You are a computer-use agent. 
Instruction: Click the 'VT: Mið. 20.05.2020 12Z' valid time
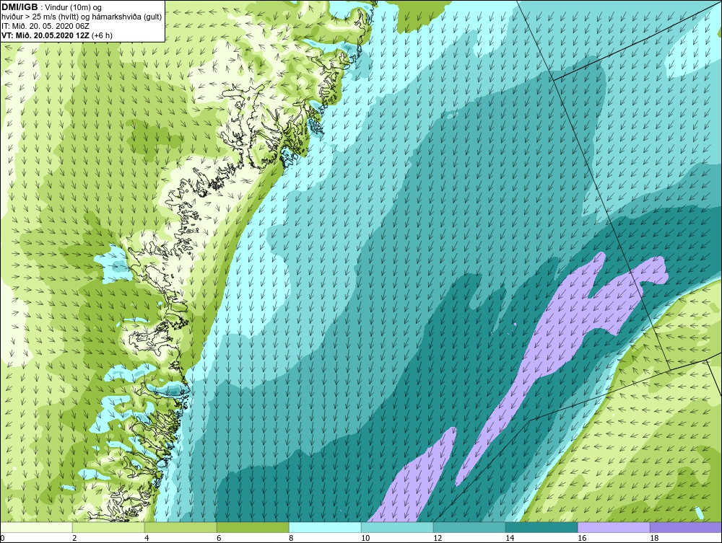point(45,35)
